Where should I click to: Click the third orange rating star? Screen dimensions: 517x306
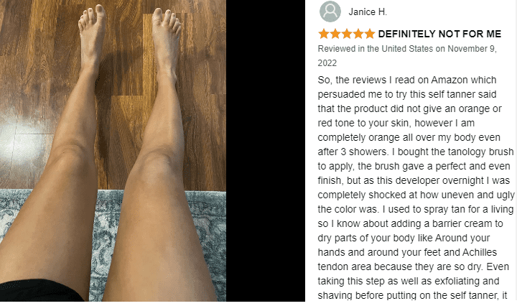pyautogui.click(x=347, y=34)
